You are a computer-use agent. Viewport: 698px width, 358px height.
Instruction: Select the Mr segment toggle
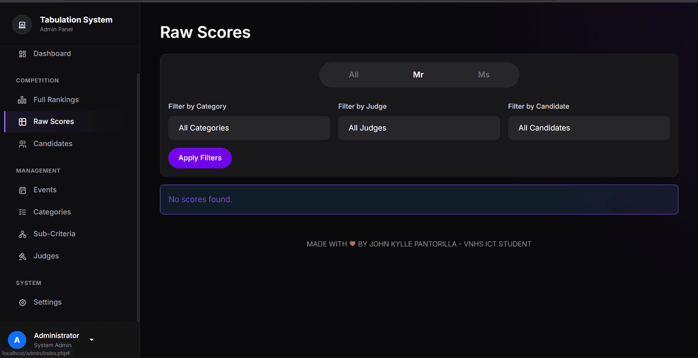(418, 75)
